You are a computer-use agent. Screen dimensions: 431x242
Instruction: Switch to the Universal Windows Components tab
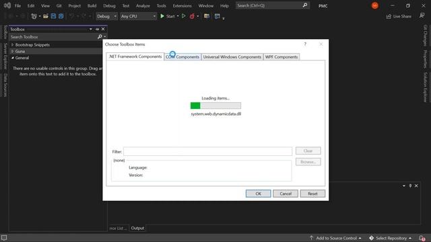coord(232,56)
